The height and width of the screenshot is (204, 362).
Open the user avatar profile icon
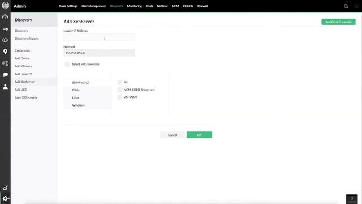tap(5, 5)
